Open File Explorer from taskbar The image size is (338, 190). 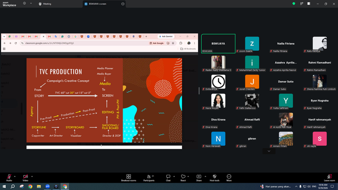click(x=39, y=186)
